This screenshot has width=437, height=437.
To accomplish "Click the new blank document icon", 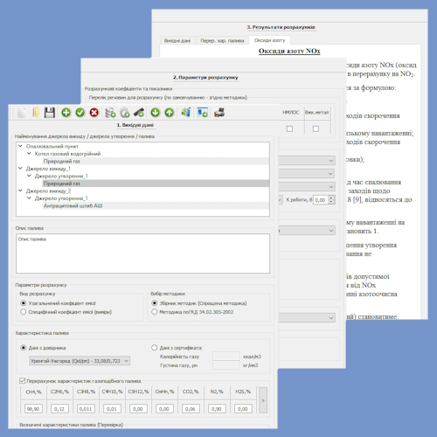I will [x=22, y=113].
